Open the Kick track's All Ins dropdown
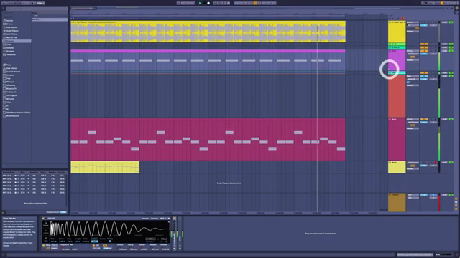This screenshot has width=460, height=258. click(413, 51)
